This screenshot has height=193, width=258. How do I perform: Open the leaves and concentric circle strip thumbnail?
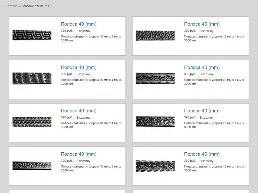point(32,165)
